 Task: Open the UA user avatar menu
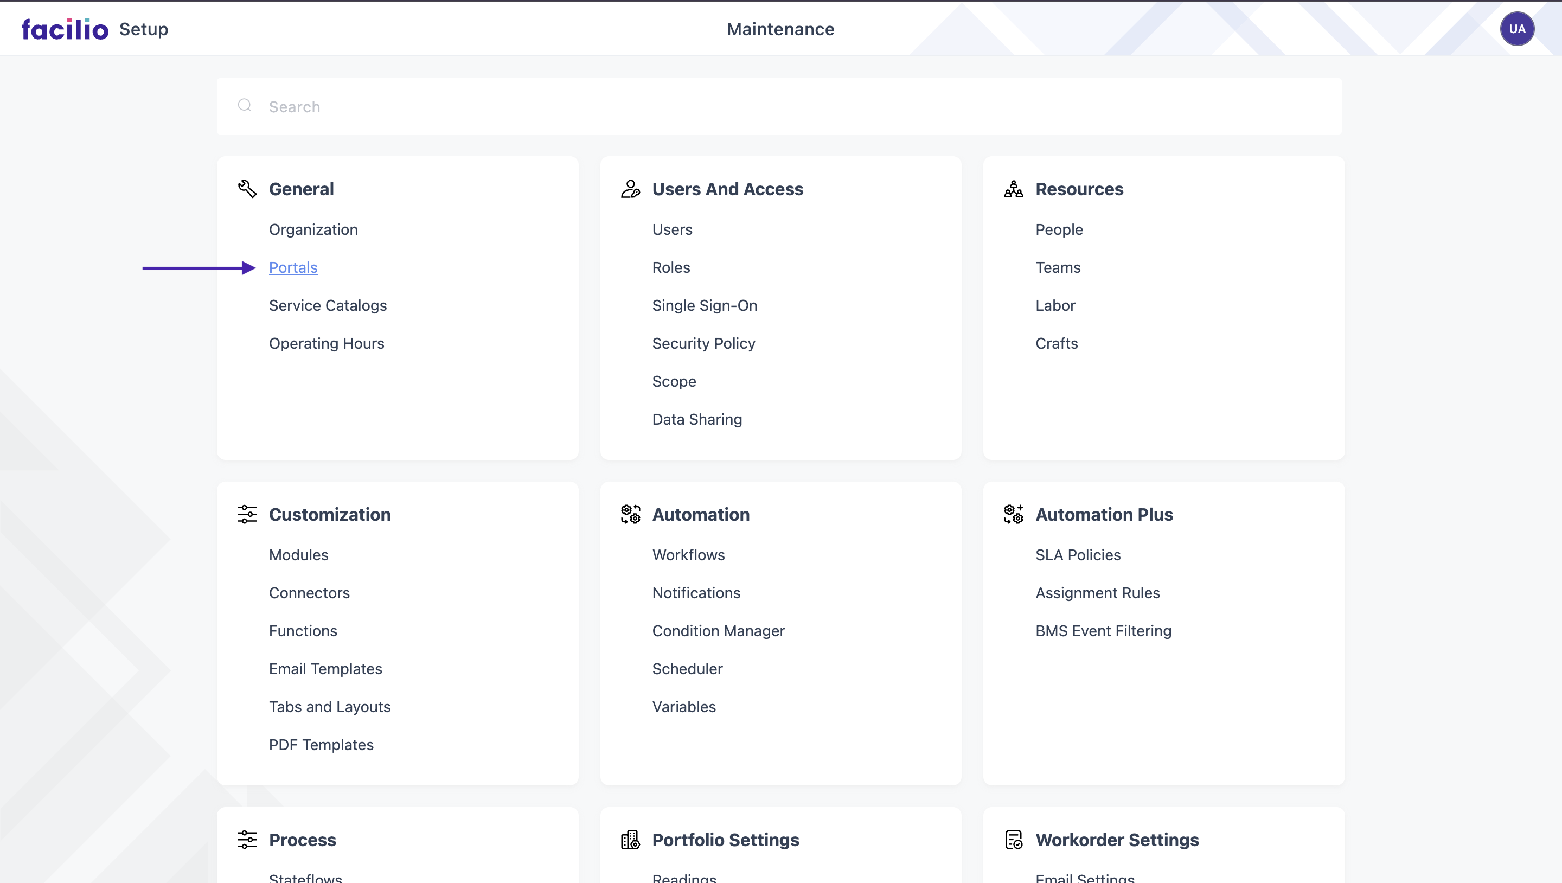pyautogui.click(x=1516, y=29)
